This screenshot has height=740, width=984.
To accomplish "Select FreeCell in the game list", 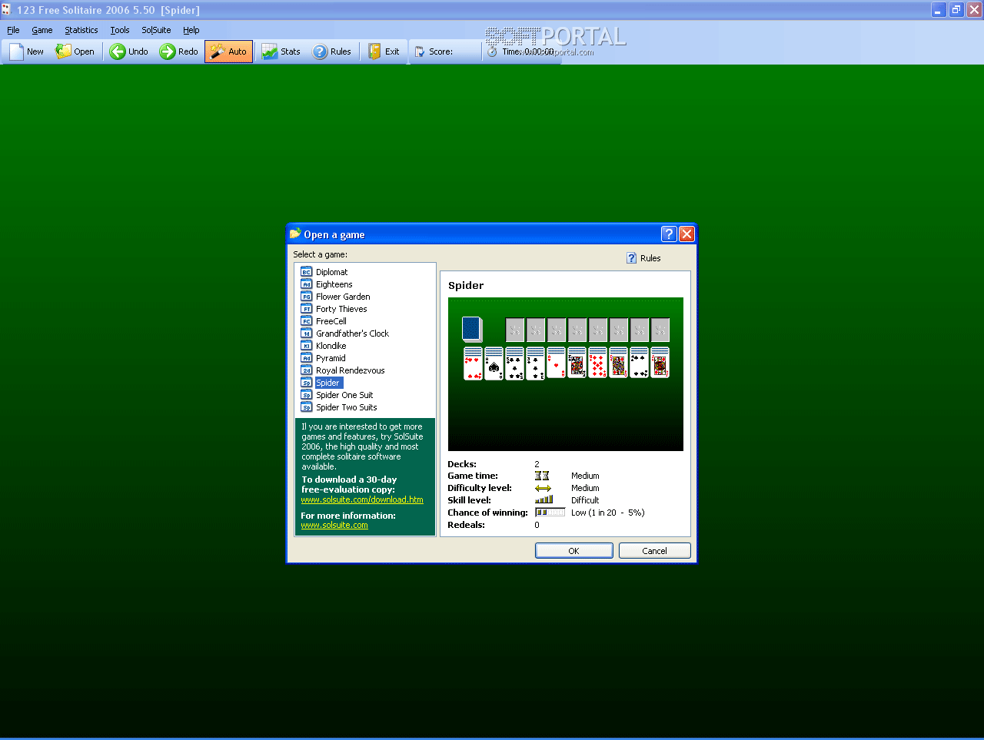I will click(x=331, y=321).
